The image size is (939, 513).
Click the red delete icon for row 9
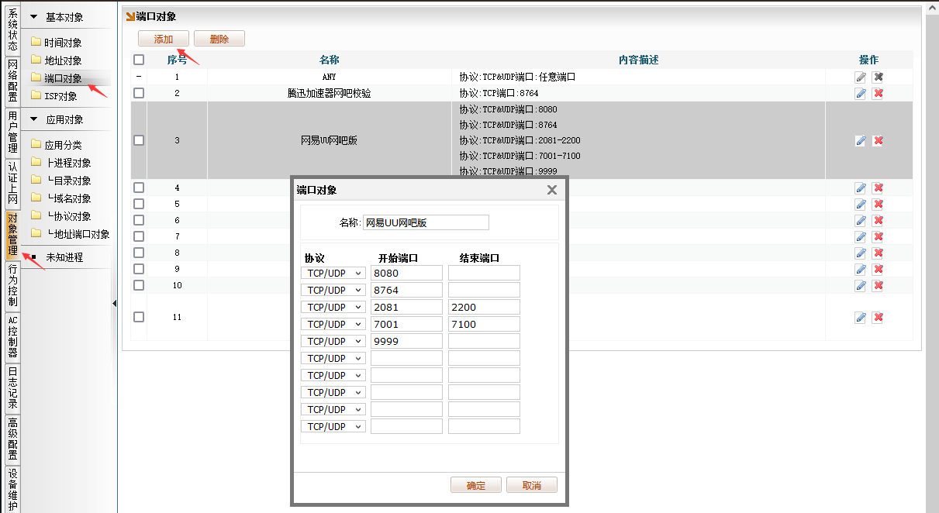tap(878, 270)
